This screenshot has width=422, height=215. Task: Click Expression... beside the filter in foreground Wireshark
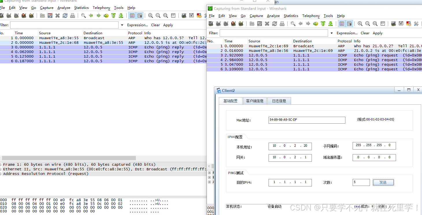coord(347,33)
